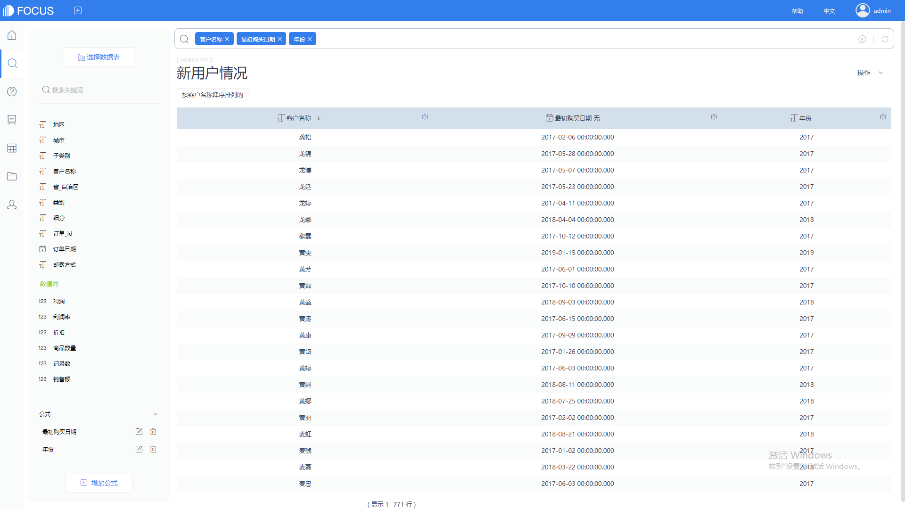Clear all search bar keywords

862,39
